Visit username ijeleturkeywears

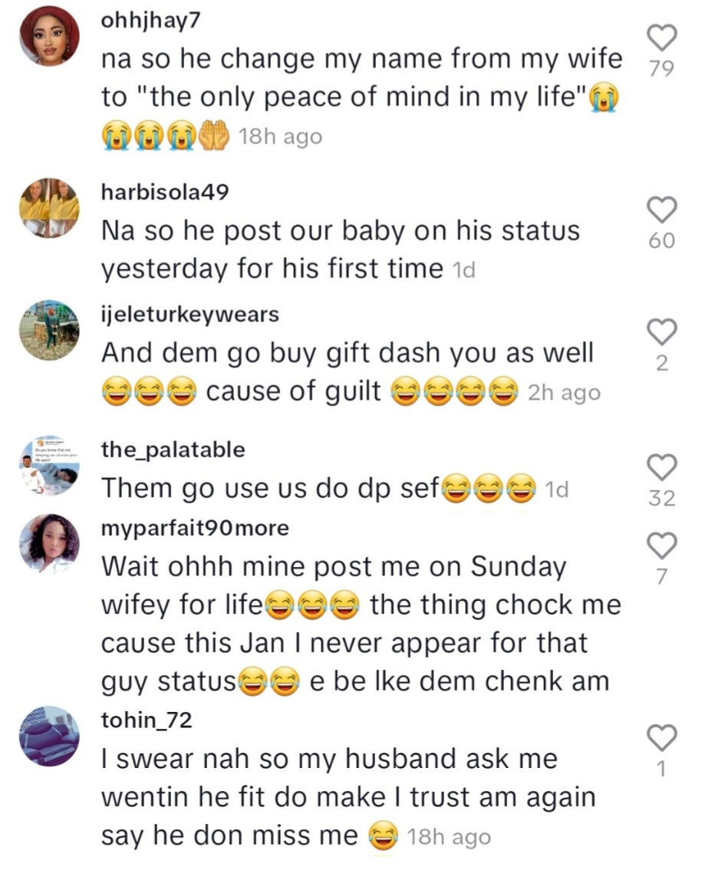pyautogui.click(x=190, y=315)
